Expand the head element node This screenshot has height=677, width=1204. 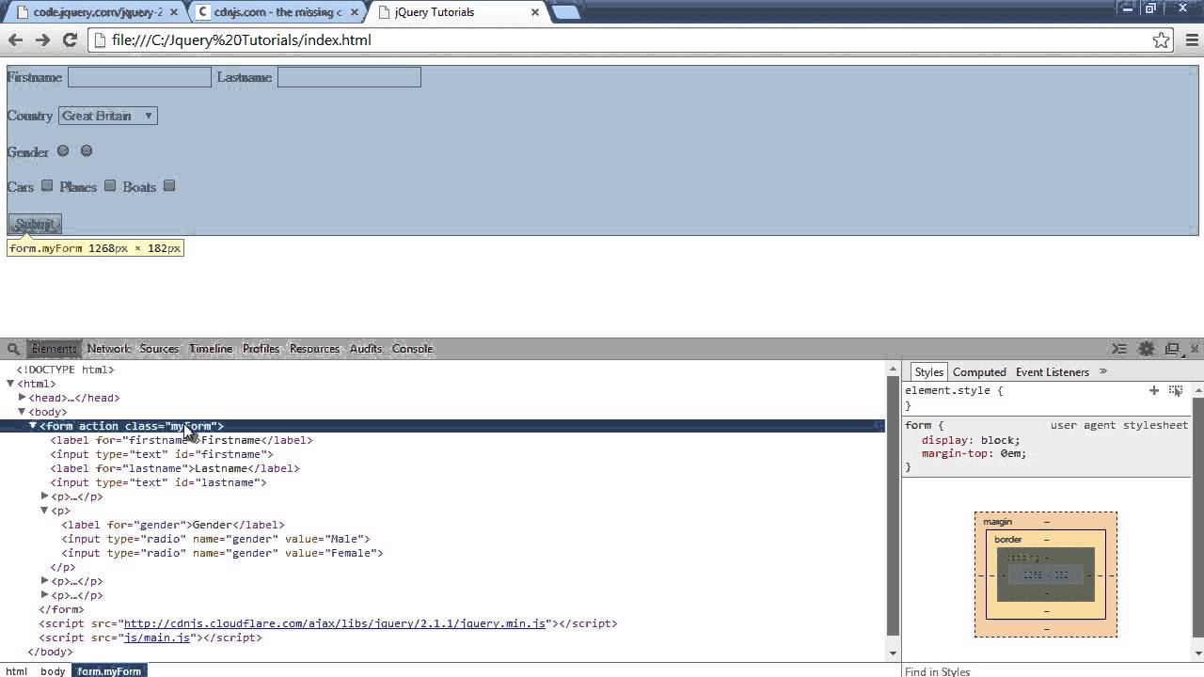pyautogui.click(x=23, y=398)
